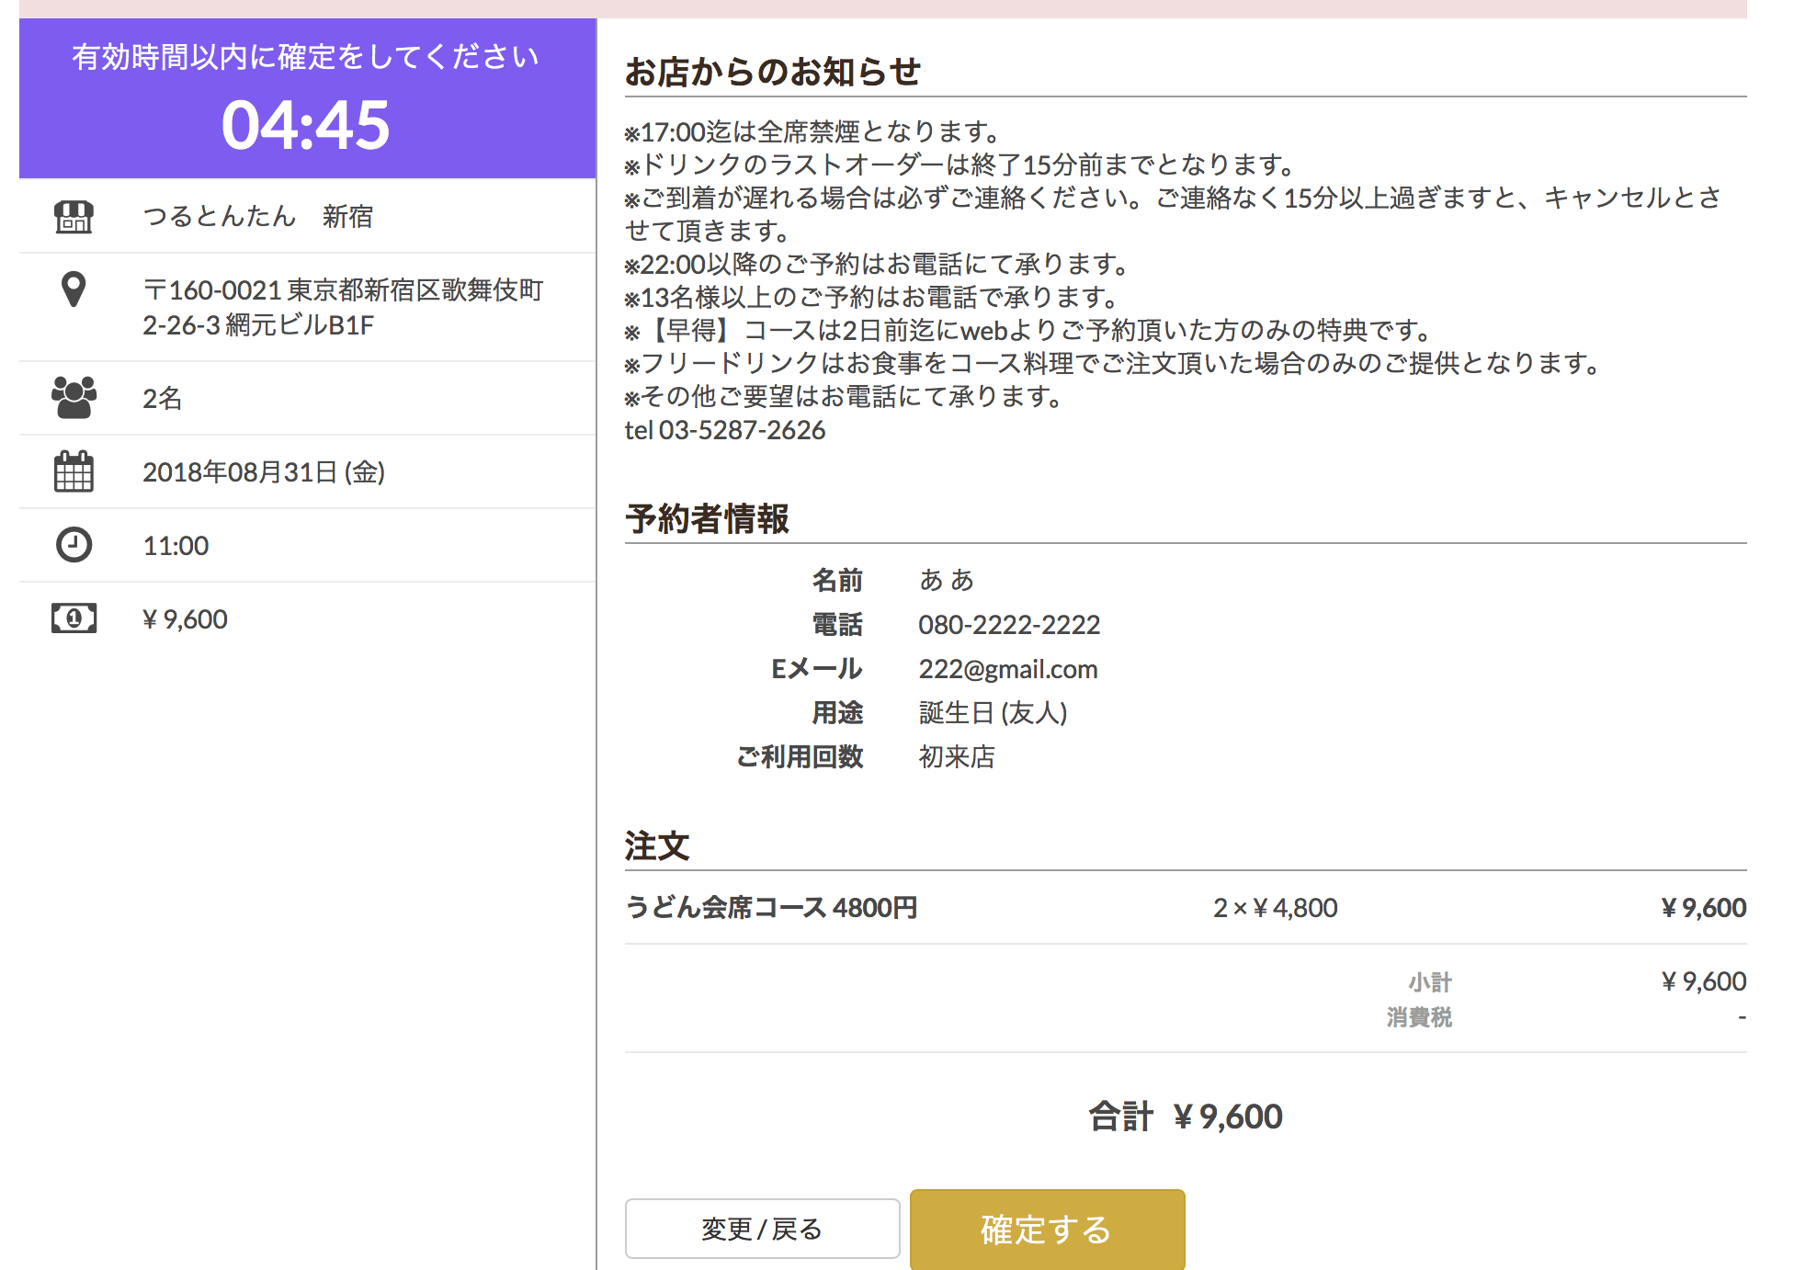Click the 04:45 countdown timer
1794x1270 pixels.
306,125
